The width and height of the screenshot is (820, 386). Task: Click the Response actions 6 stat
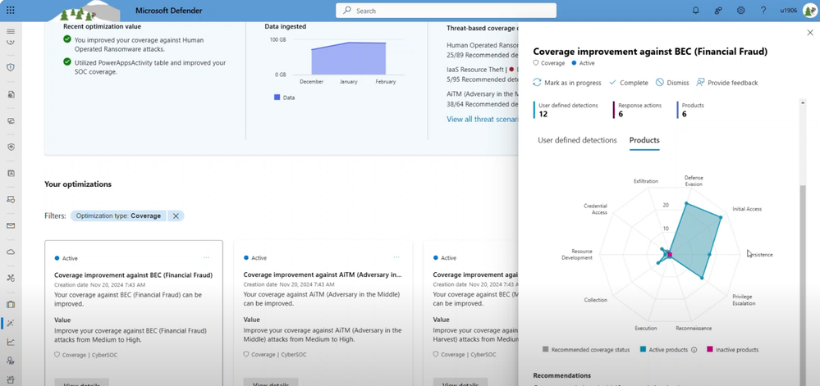pos(638,110)
